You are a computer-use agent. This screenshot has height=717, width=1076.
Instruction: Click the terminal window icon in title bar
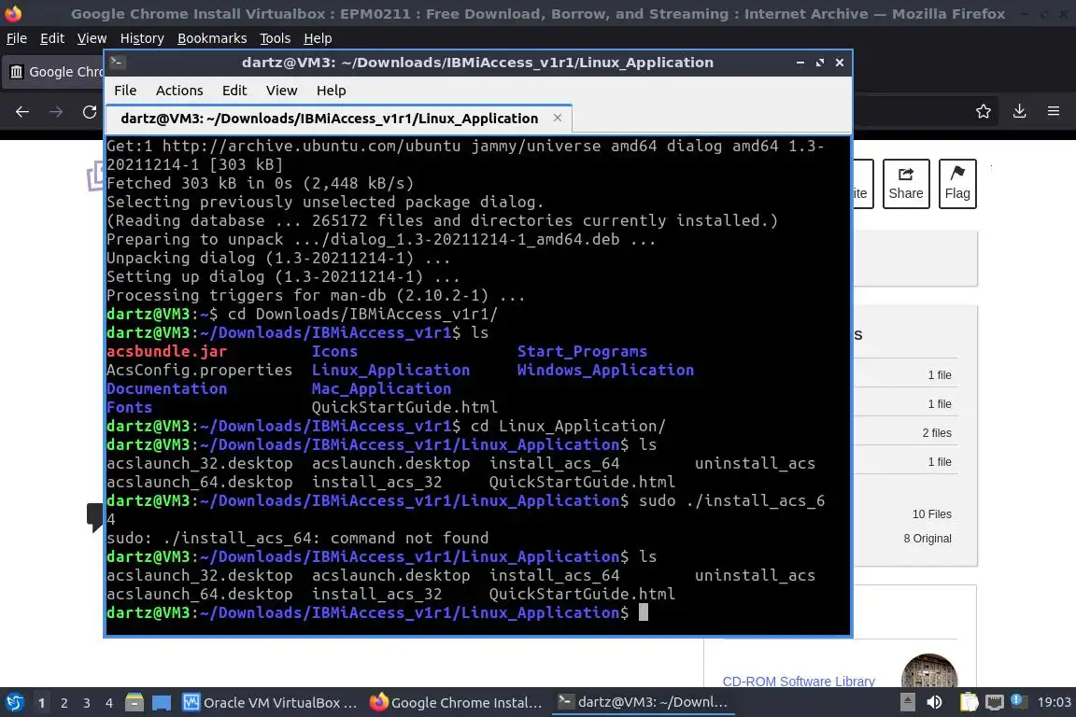pyautogui.click(x=117, y=63)
